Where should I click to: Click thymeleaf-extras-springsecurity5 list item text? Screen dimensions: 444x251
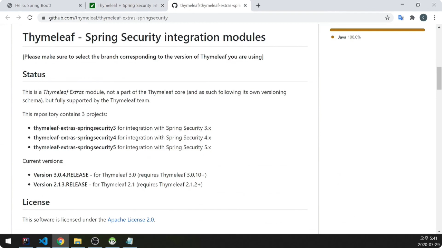point(75,147)
